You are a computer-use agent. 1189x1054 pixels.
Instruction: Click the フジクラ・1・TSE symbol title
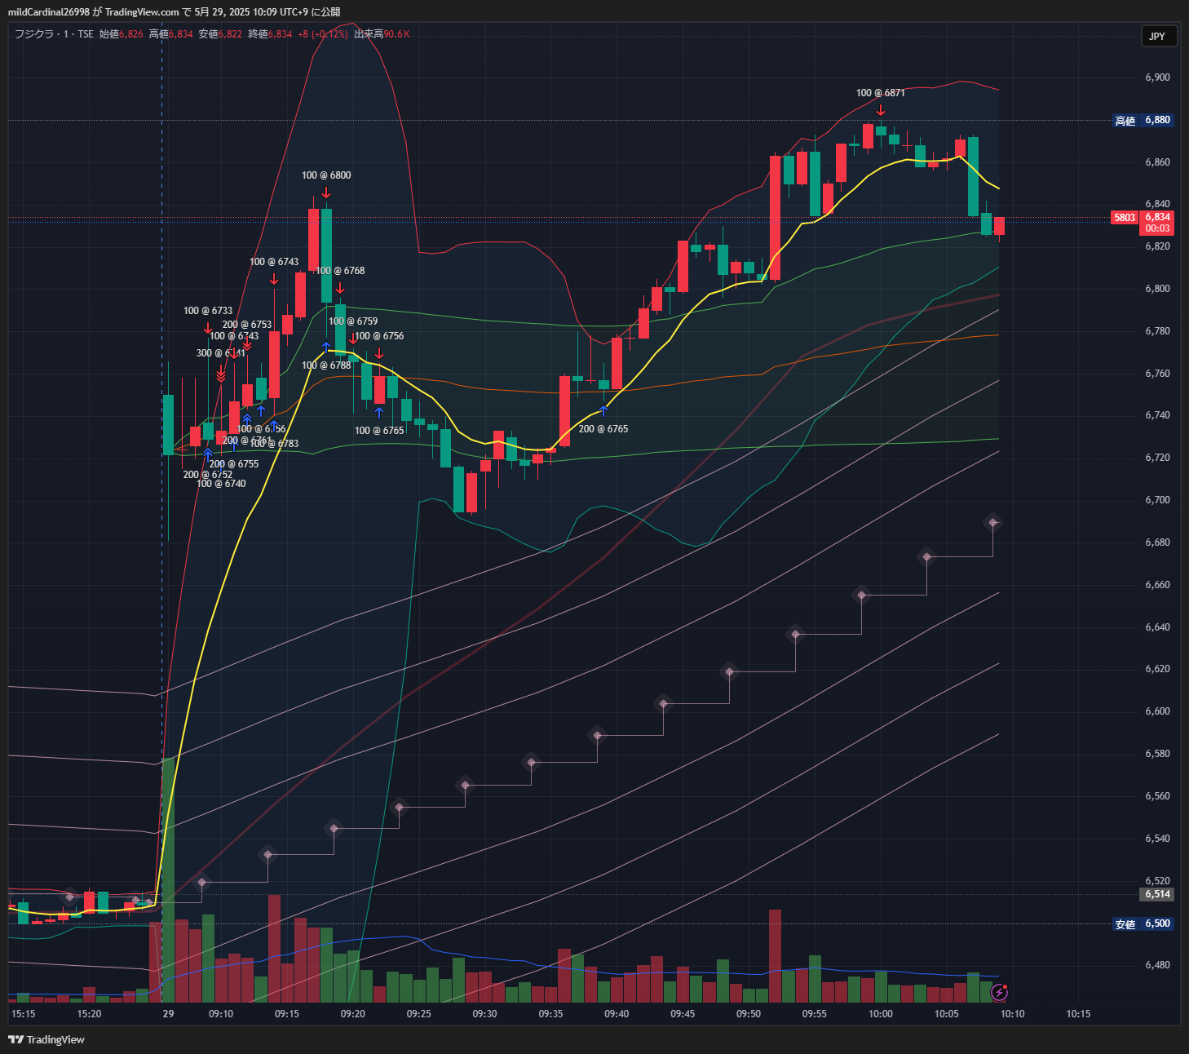[x=54, y=34]
